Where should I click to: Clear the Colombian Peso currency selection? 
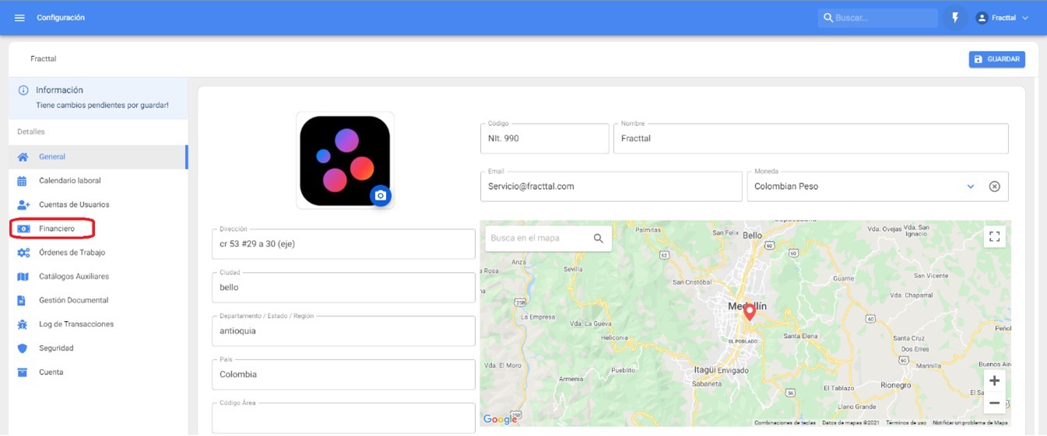coord(994,187)
